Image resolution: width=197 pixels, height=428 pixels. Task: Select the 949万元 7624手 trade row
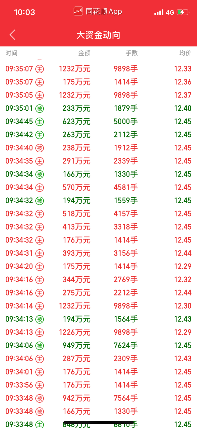(x=98, y=345)
